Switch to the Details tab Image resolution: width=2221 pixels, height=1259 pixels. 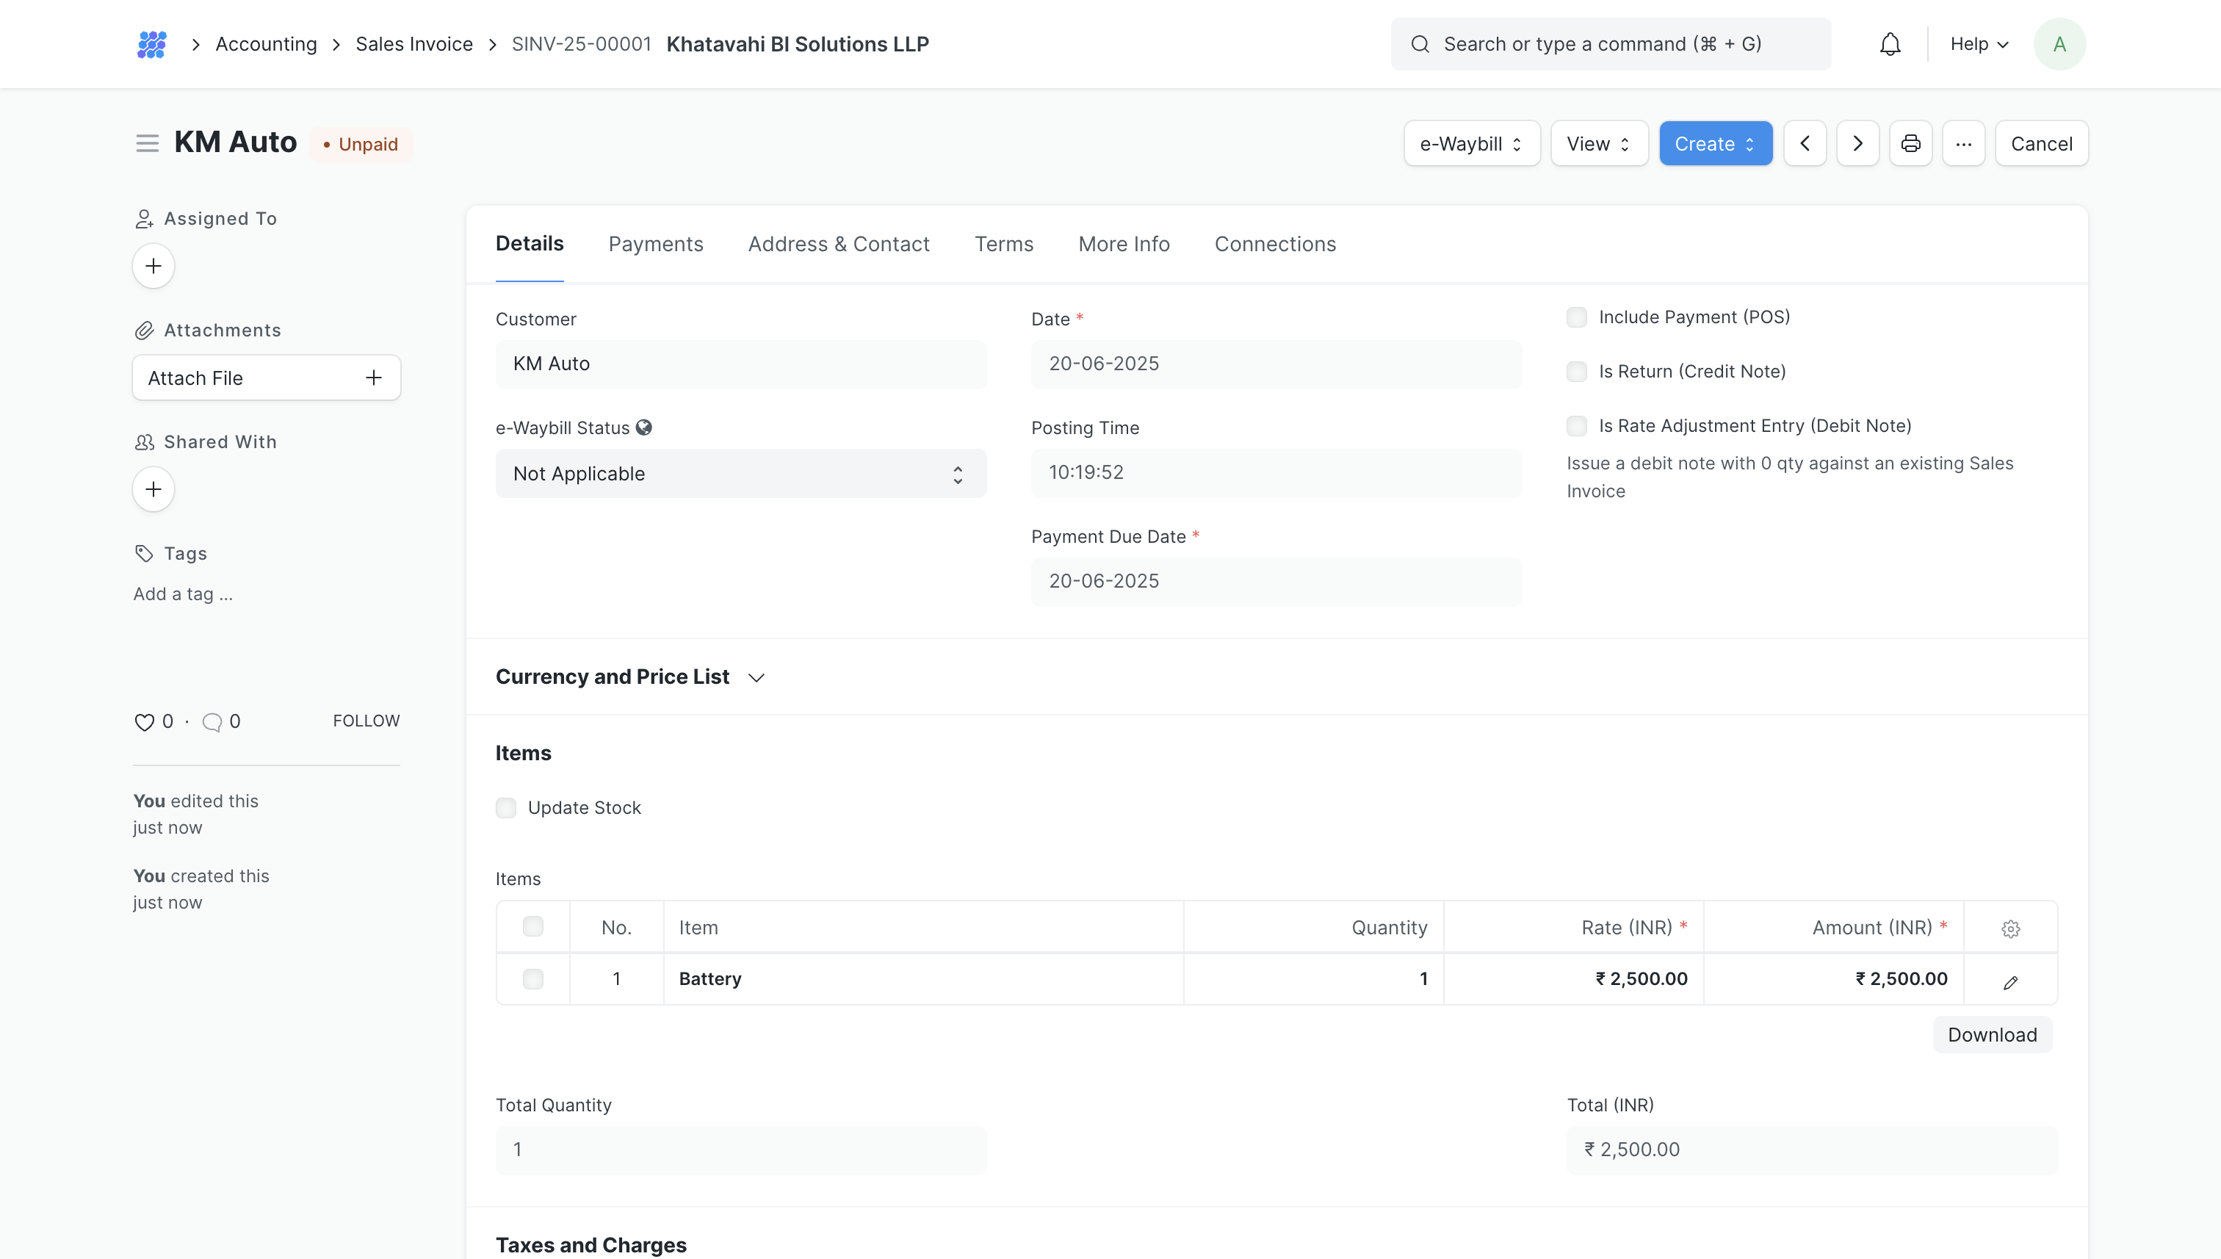[529, 244]
